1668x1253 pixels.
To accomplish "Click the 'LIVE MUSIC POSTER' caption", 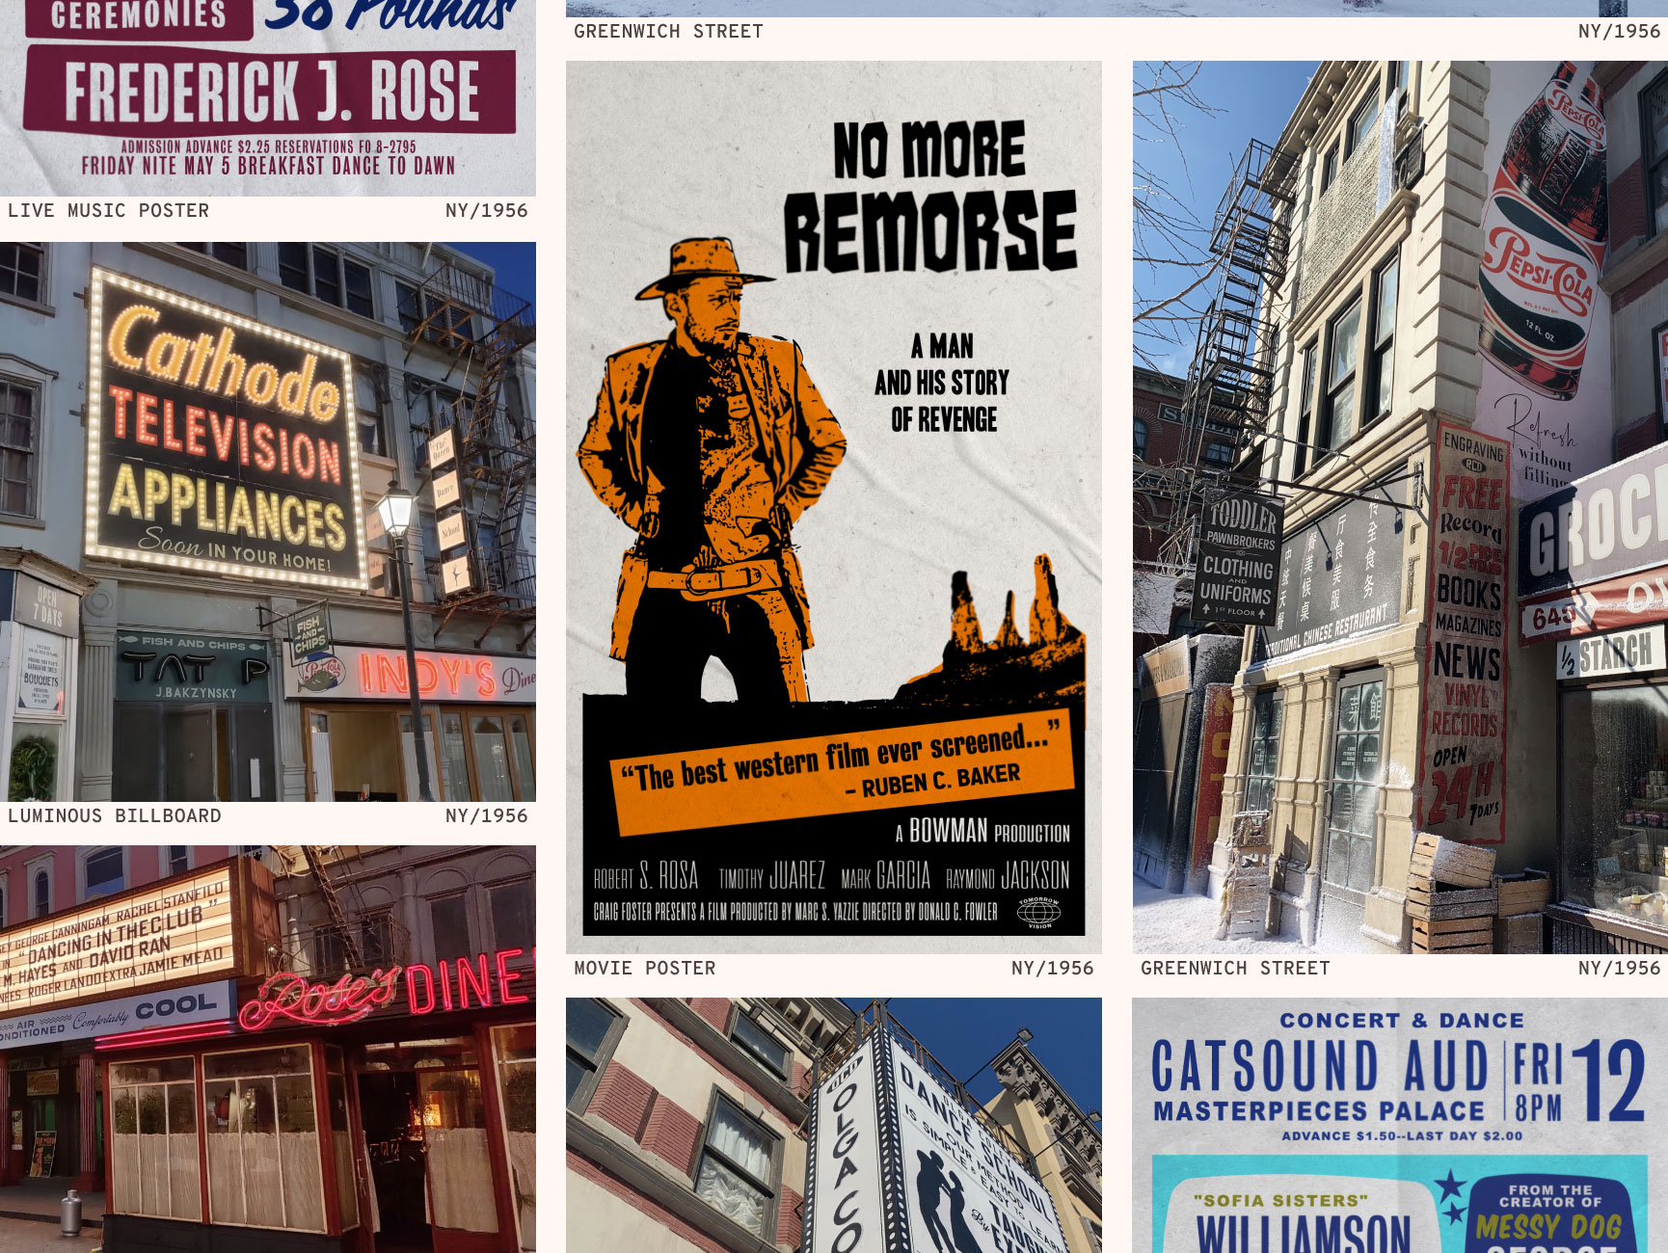I will coord(108,211).
